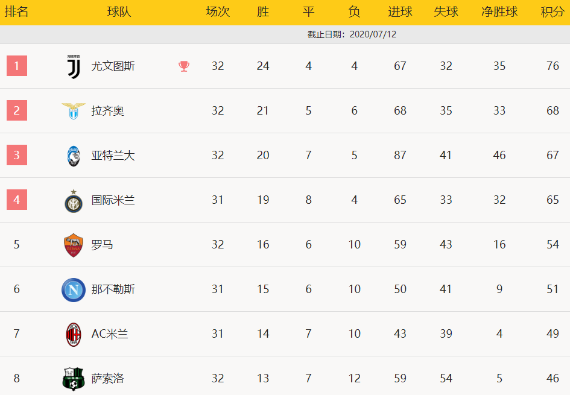Click the 净胜球 column header
This screenshot has height=395, width=570.
tap(499, 12)
